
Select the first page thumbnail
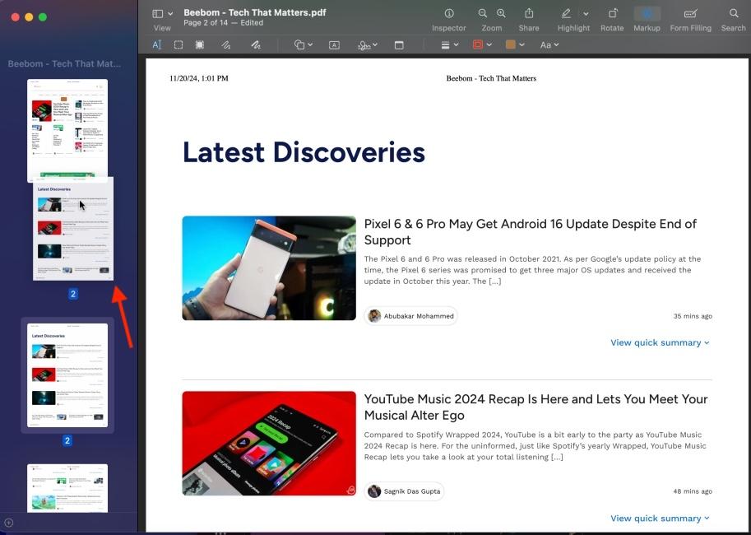tap(67, 128)
